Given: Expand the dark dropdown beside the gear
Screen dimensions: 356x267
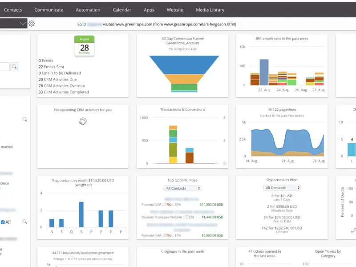Looking at the screenshot, I should pos(14,23).
